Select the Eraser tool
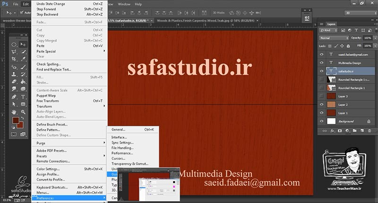The height and width of the screenshot is (203, 378). (14, 81)
